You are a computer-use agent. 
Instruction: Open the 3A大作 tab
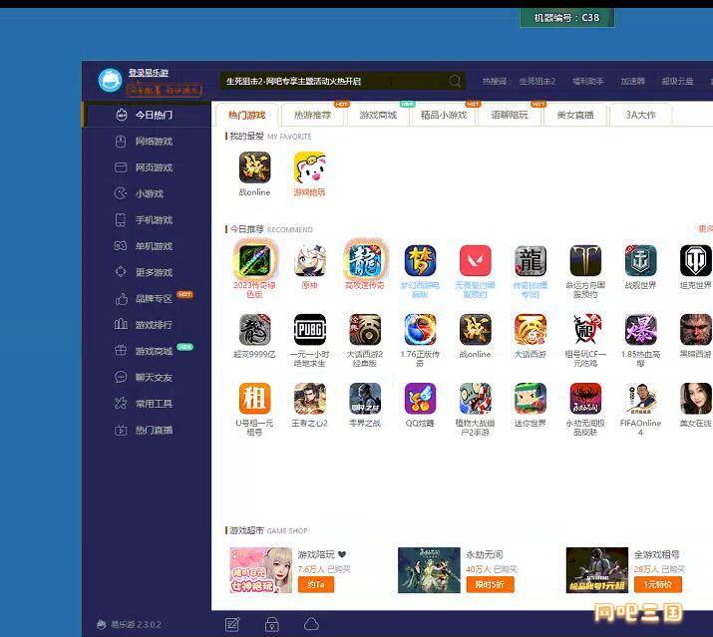[x=640, y=115]
